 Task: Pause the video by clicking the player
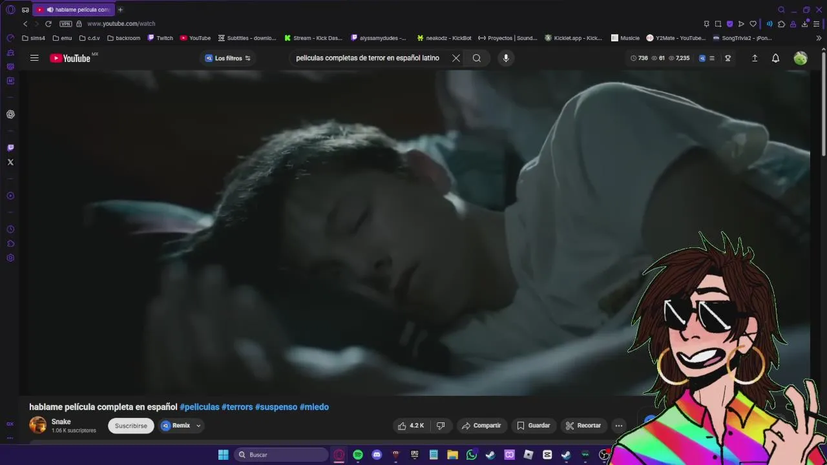point(413,232)
